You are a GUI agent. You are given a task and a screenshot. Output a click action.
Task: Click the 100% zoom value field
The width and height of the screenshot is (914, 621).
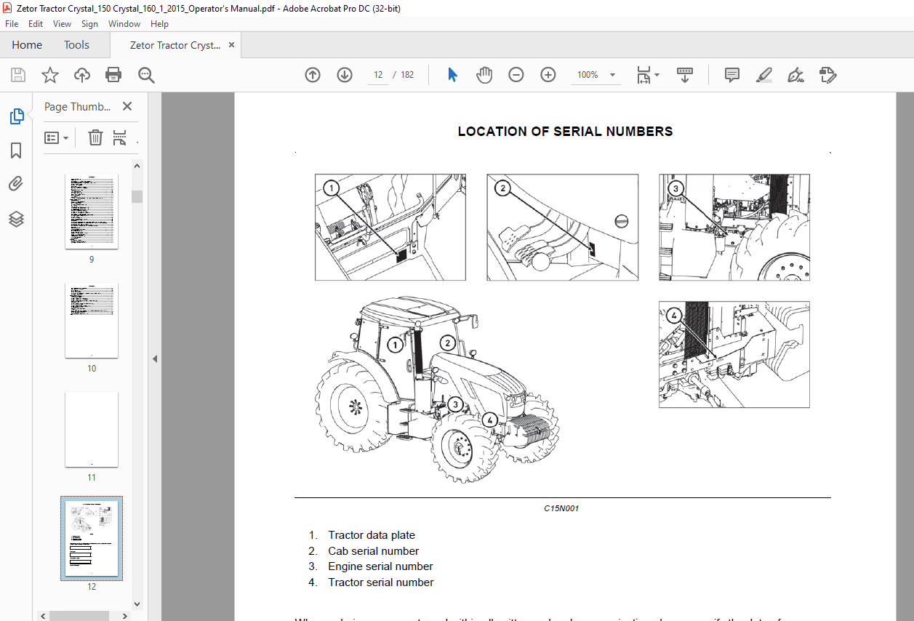588,75
